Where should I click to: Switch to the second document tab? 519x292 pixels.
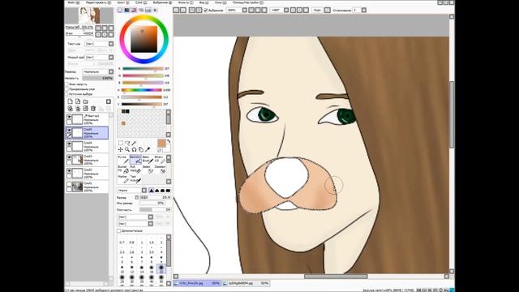point(246,283)
